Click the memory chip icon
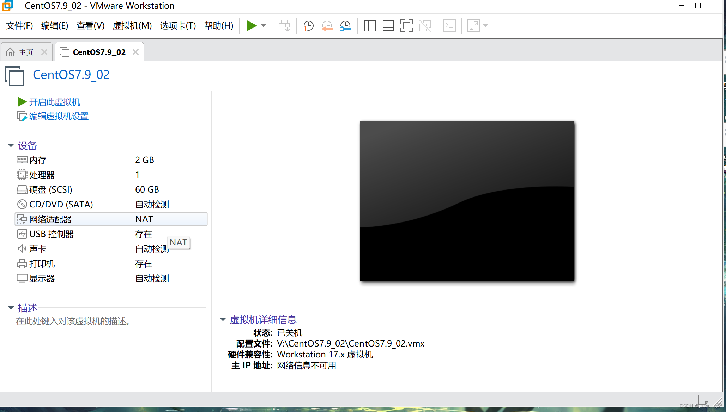 coord(22,160)
